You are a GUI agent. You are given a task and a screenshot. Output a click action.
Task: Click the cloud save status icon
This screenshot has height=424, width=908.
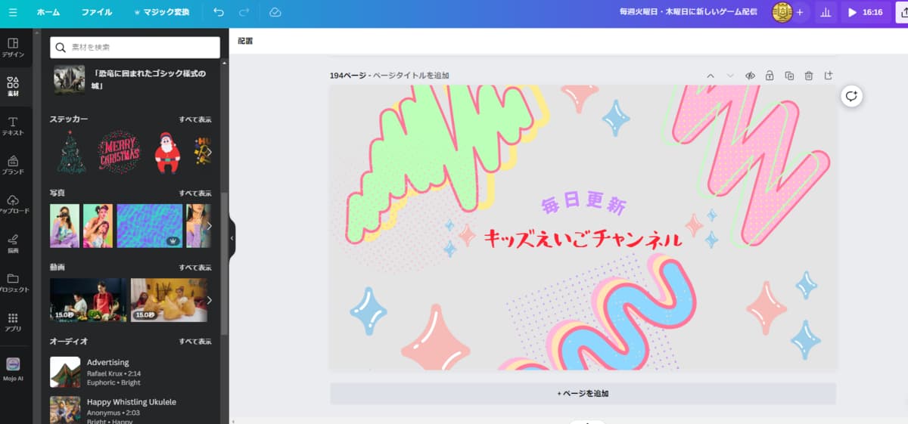tap(275, 12)
